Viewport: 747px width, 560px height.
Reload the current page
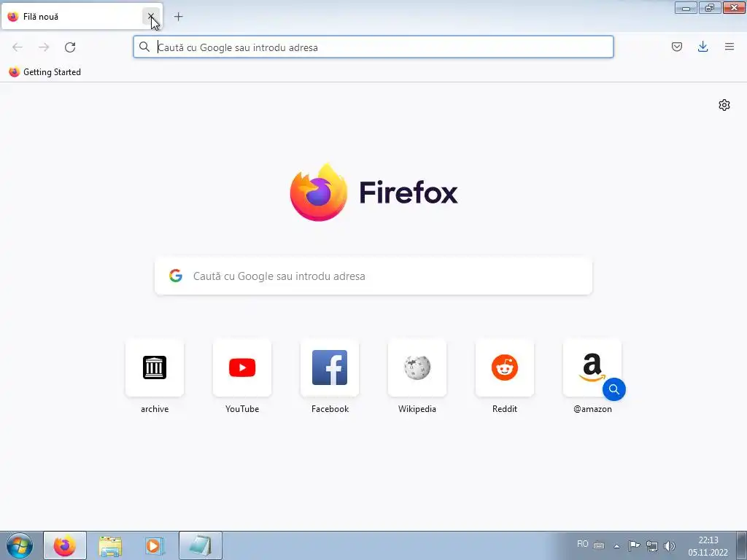coord(70,47)
